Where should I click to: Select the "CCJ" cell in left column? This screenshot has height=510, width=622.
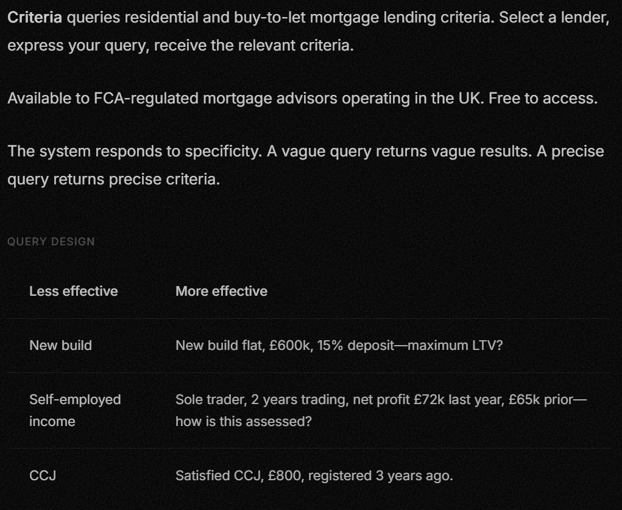point(43,475)
